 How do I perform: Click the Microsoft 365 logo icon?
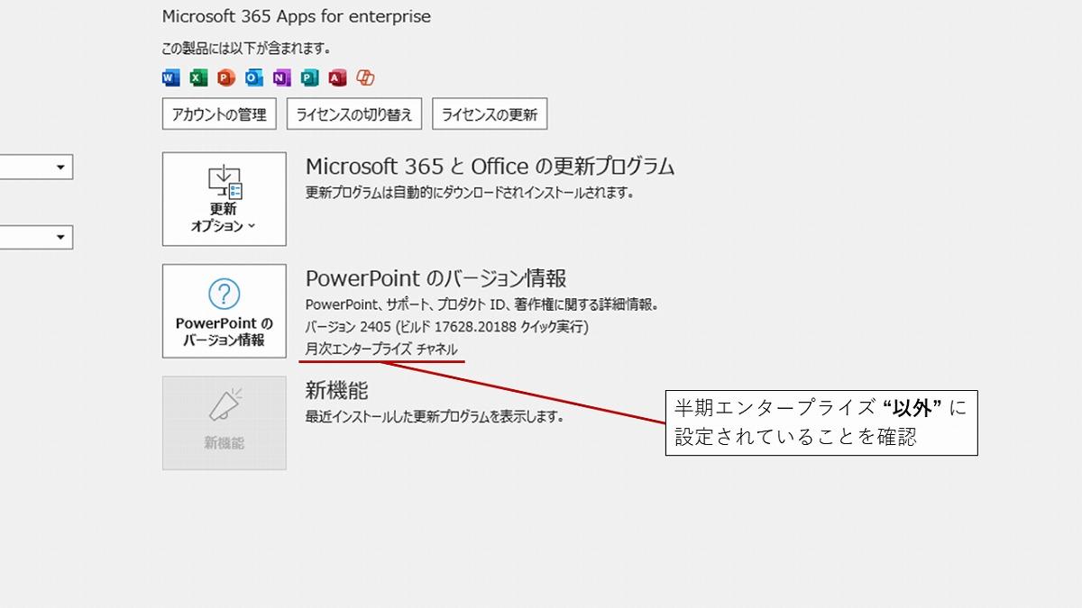365,78
